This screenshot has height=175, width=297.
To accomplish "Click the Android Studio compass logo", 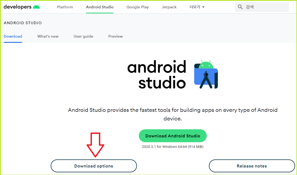I will coord(206,74).
